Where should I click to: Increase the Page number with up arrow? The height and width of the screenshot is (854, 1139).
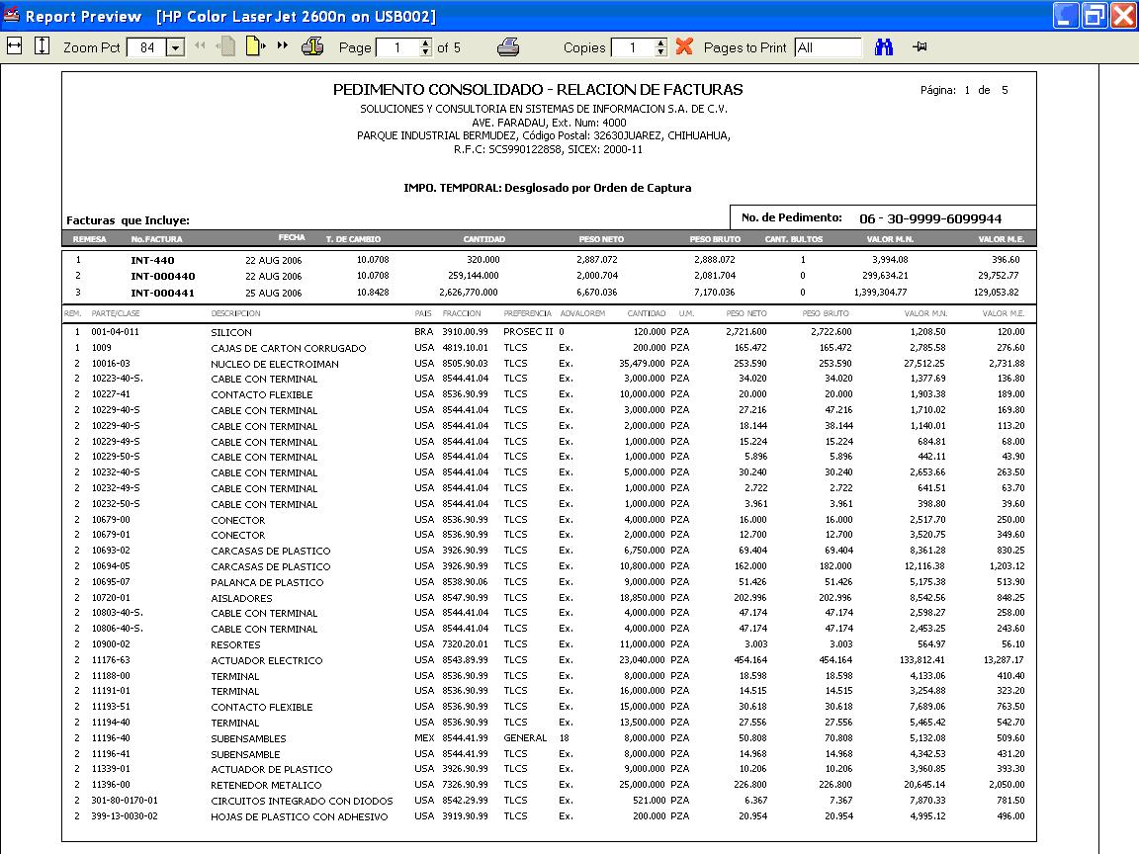tap(426, 43)
